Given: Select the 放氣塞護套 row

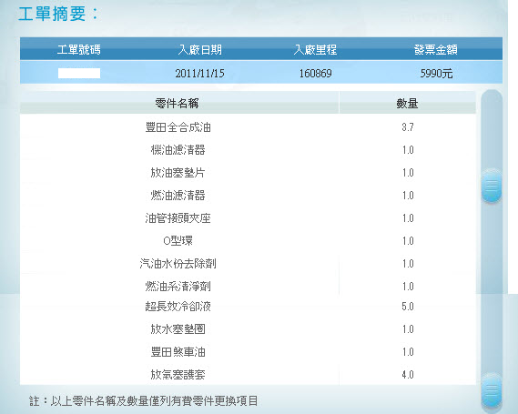Looking at the screenshot, I should tap(248, 374).
